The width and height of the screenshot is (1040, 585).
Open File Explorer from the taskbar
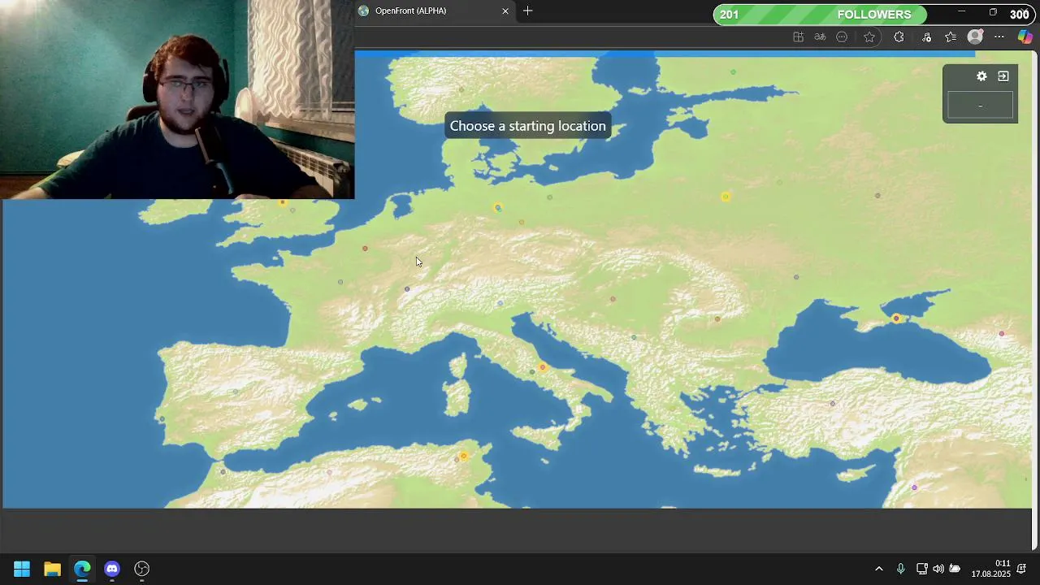tap(52, 569)
